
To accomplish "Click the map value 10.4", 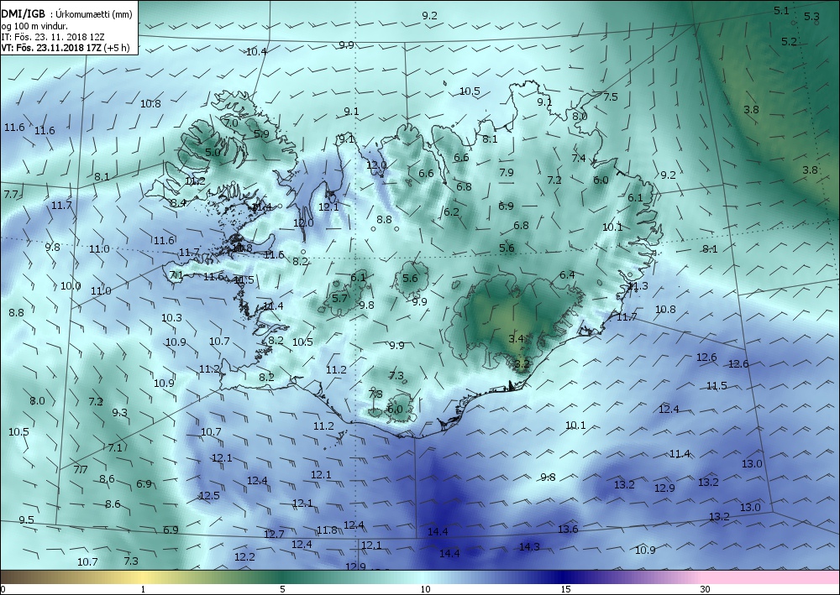I will point(256,52).
